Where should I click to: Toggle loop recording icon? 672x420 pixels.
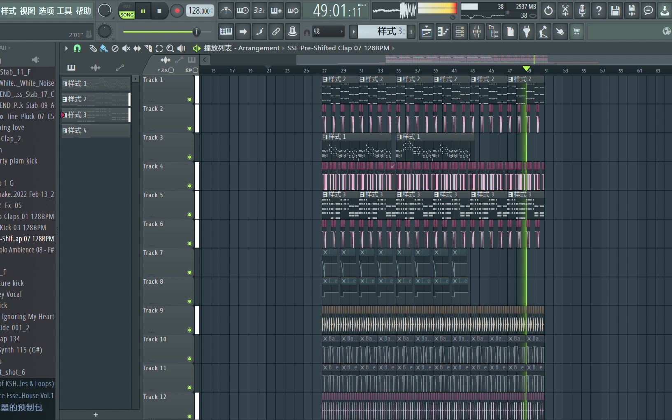[293, 11]
